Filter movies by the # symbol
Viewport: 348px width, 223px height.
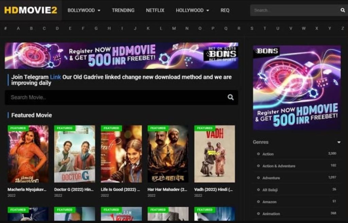[x=5, y=29]
